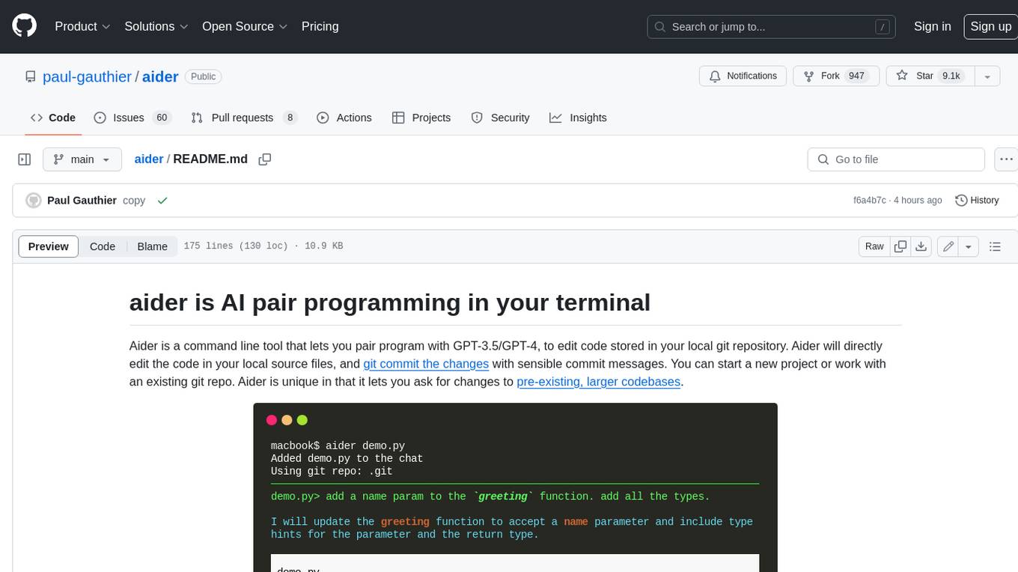1018x572 pixels.
Task: Open the aider repository link in header
Action: [x=160, y=76]
